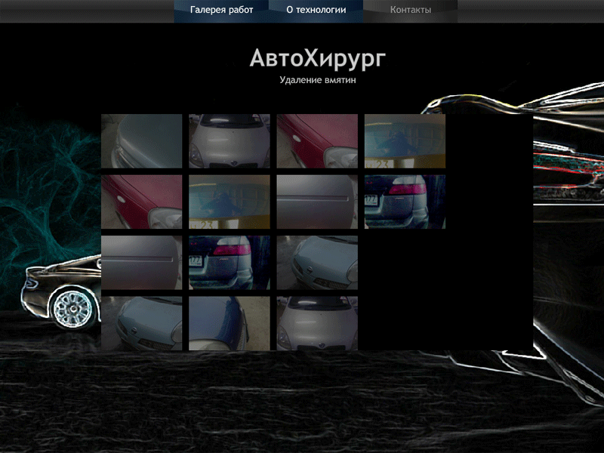
Task: Open the Галерея работ menu tab
Action: (221, 11)
